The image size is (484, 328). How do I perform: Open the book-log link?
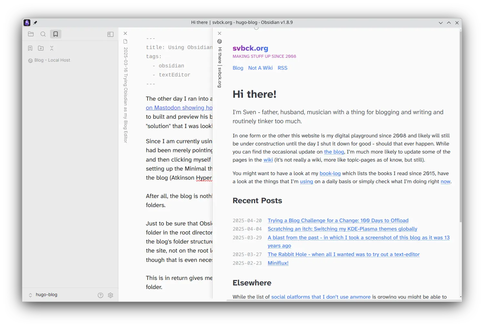(330, 174)
